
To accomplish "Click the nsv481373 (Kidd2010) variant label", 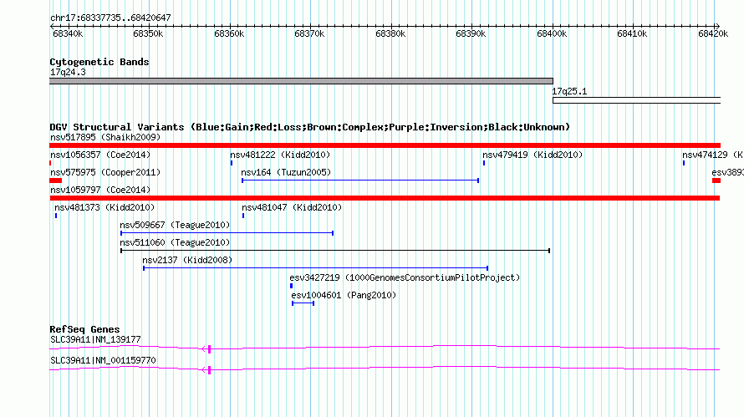I will click(104, 207).
